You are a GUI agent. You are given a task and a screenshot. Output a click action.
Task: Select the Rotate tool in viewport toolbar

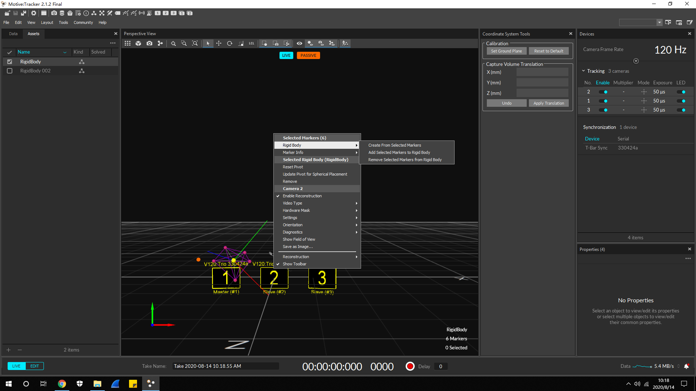pos(229,43)
